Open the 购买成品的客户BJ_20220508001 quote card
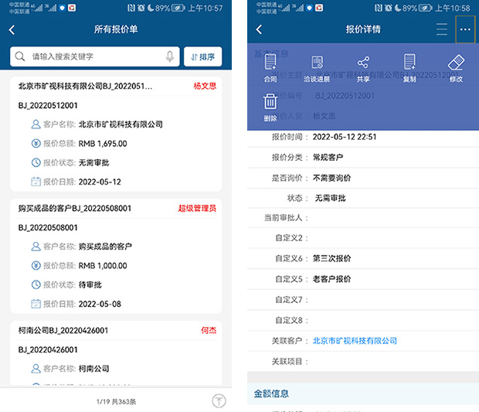 116,256
